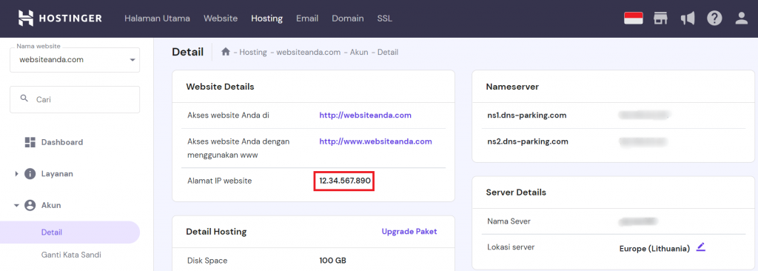
Task: Open the Website menu
Action: [221, 19]
